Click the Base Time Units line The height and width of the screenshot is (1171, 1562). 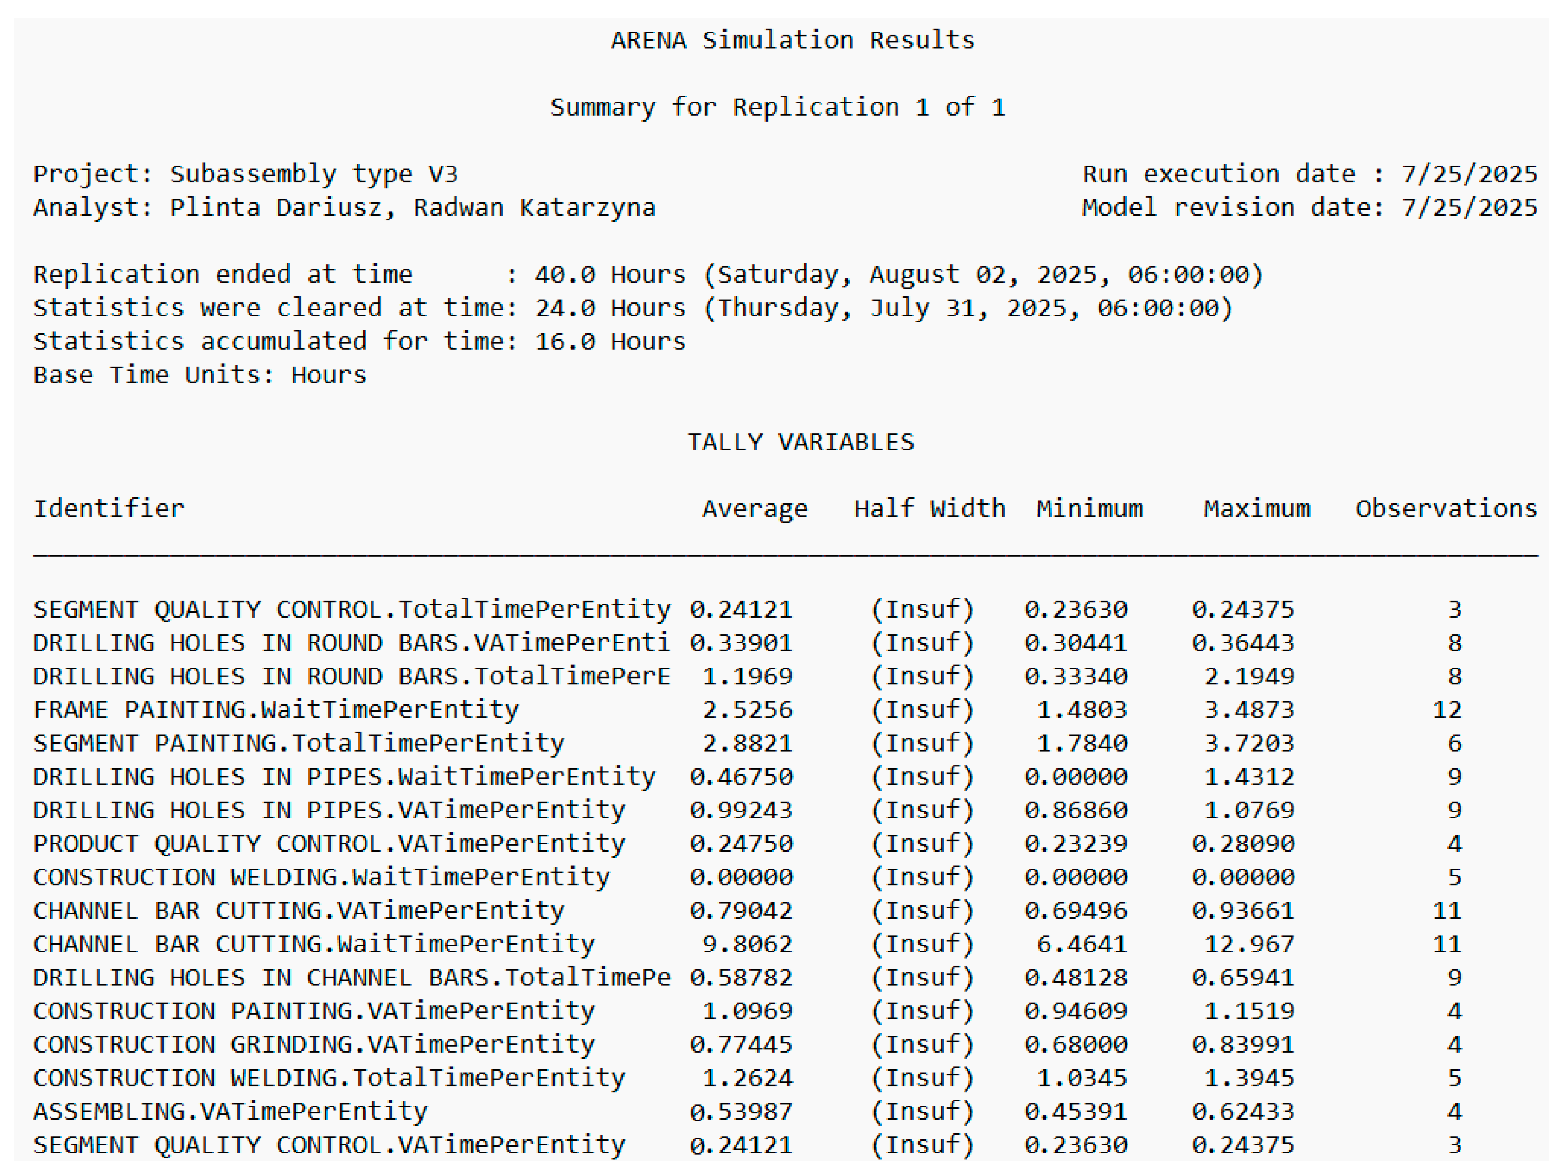coord(200,375)
